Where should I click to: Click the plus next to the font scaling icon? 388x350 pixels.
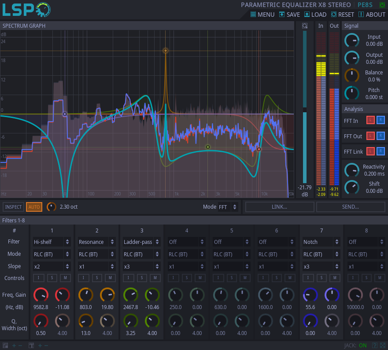[x=40, y=346]
